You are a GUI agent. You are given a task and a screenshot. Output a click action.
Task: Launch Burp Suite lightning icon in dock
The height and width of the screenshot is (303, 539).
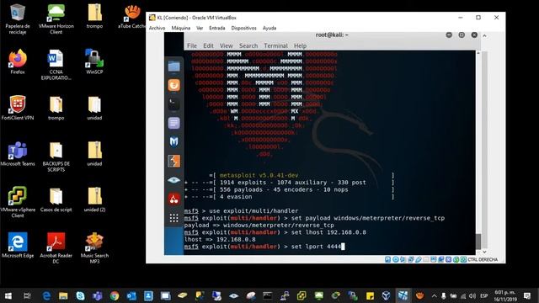click(x=174, y=161)
